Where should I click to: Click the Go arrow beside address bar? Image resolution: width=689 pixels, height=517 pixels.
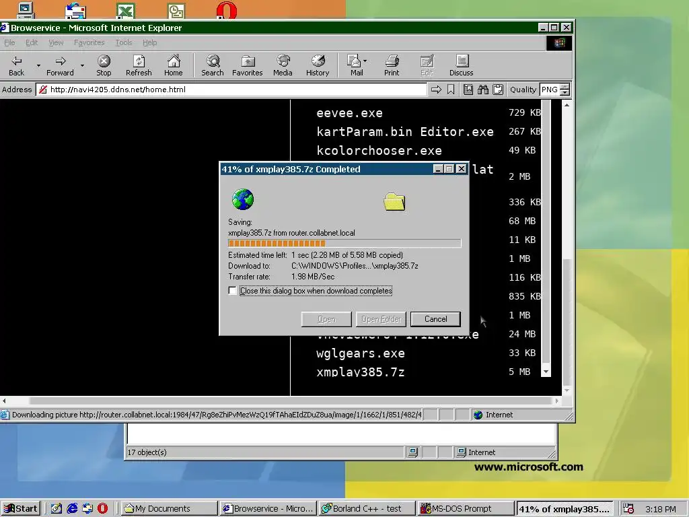[436, 90]
